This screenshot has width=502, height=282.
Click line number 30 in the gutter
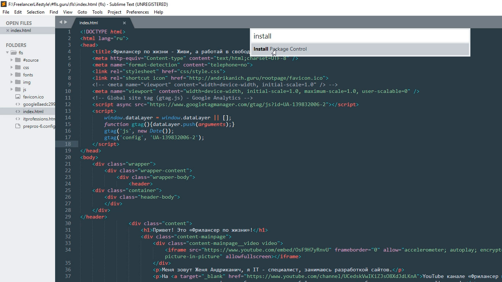[68, 224]
